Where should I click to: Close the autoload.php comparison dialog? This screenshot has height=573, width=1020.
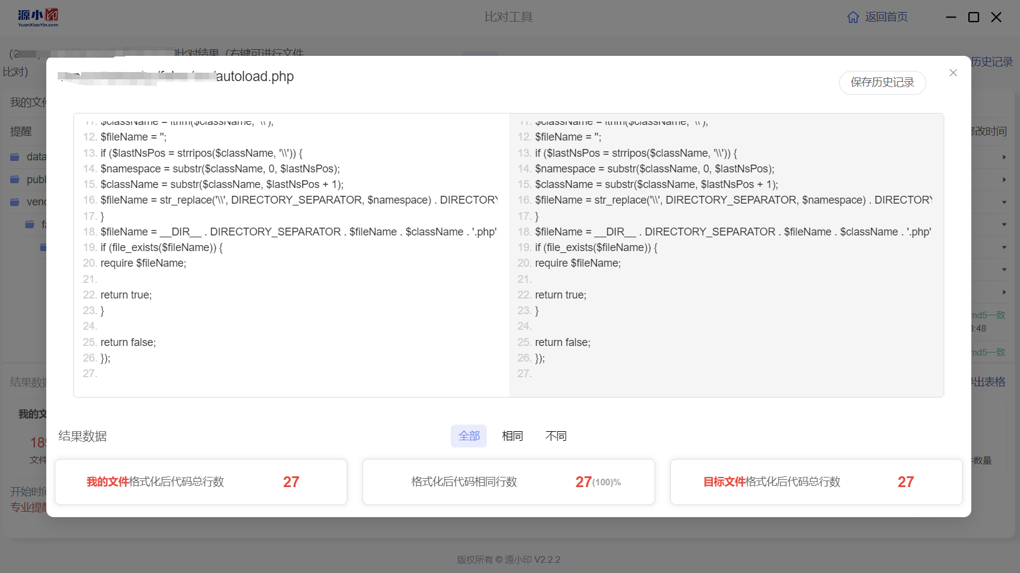click(953, 73)
